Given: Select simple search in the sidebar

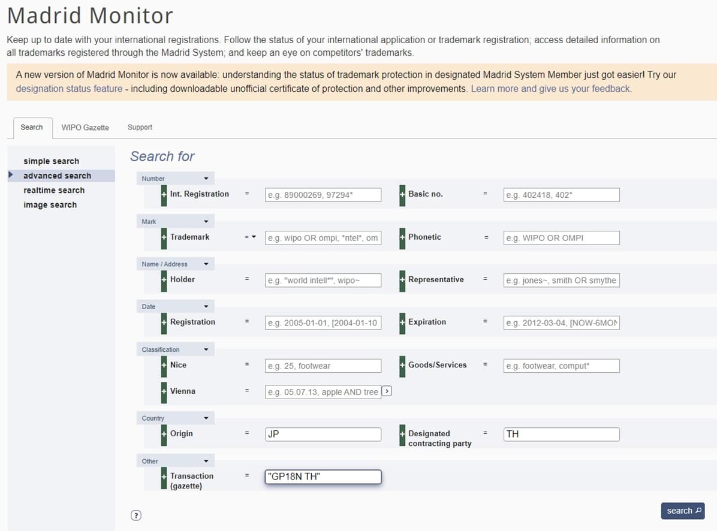Looking at the screenshot, I should click(x=51, y=161).
